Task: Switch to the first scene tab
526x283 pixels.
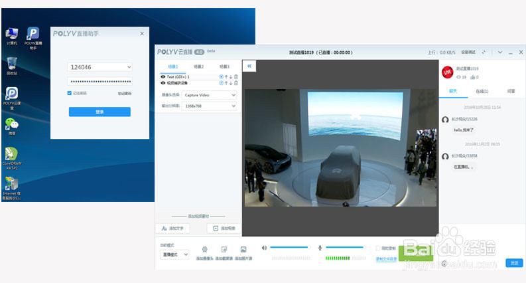Action: (x=172, y=66)
